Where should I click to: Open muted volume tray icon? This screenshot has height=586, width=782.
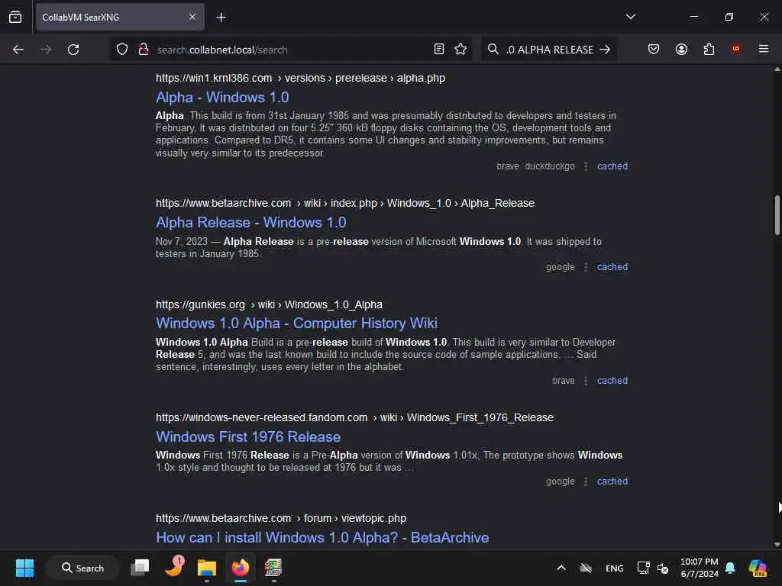click(x=663, y=568)
